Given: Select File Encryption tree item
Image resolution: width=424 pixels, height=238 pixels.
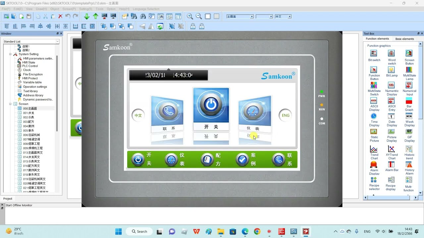Looking at the screenshot, I should coord(33,74).
